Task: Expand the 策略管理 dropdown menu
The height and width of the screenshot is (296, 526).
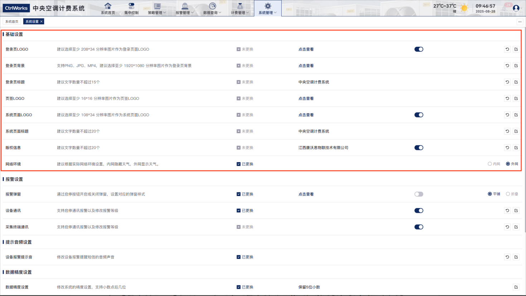Action: (157, 9)
